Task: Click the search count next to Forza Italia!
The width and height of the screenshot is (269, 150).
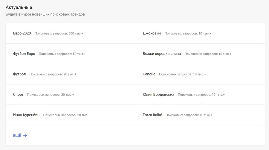Action: pos(189,115)
